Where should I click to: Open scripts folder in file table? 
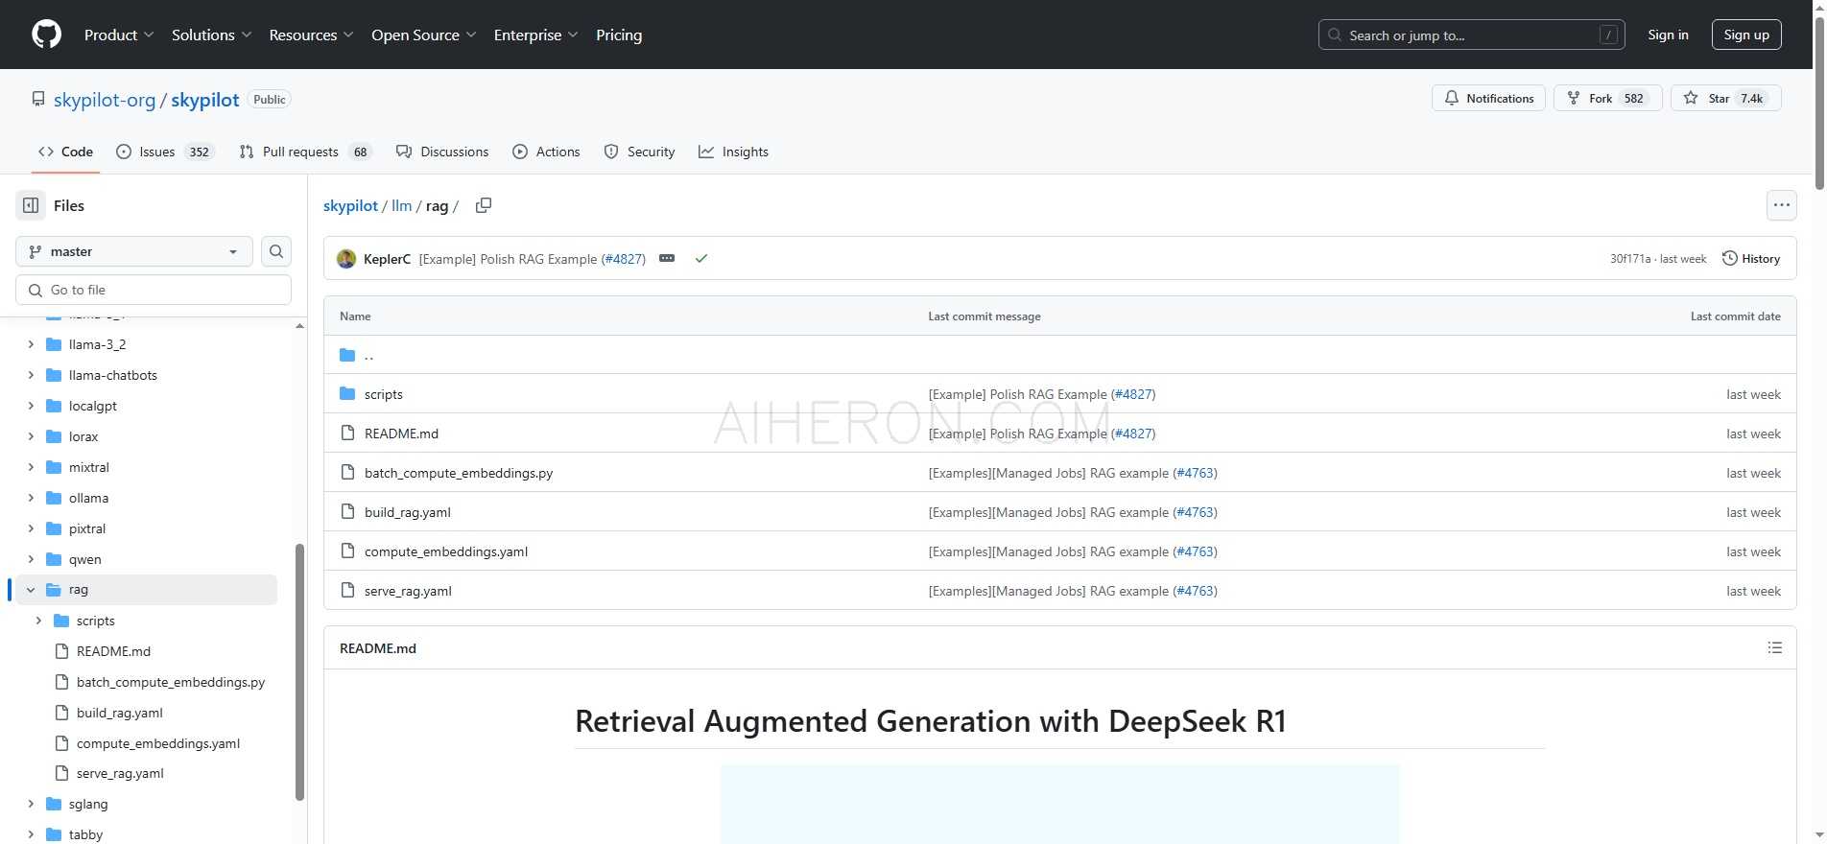[x=384, y=394]
